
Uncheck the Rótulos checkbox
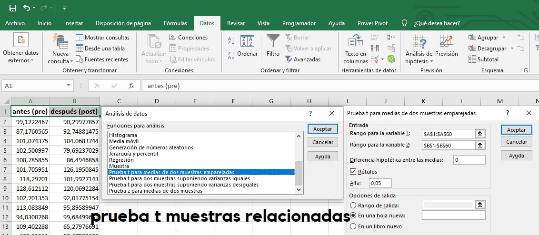(353, 171)
